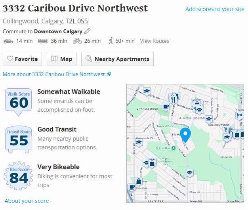Select the coffee cup marker near Charleswood
Viewport: 248px width, 210px height.
click(x=166, y=107)
